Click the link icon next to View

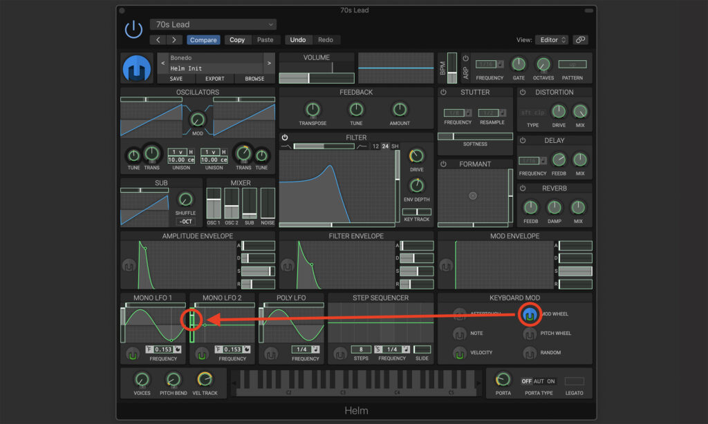581,39
